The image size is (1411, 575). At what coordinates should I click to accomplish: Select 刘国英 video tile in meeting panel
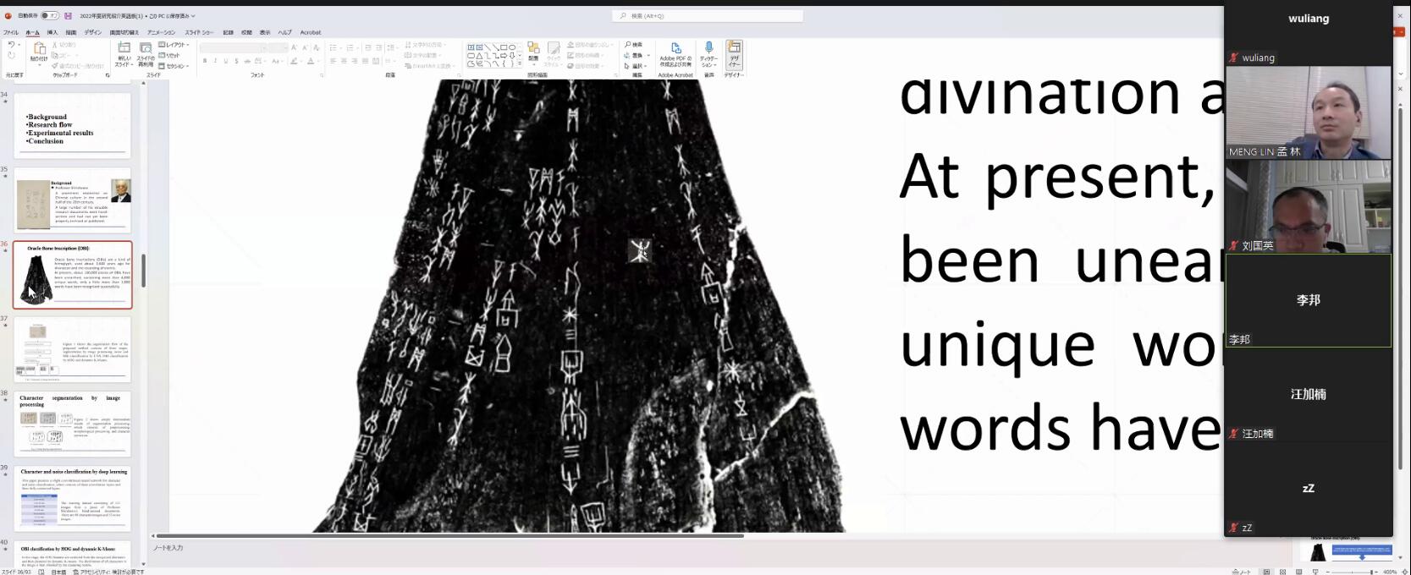coord(1308,206)
